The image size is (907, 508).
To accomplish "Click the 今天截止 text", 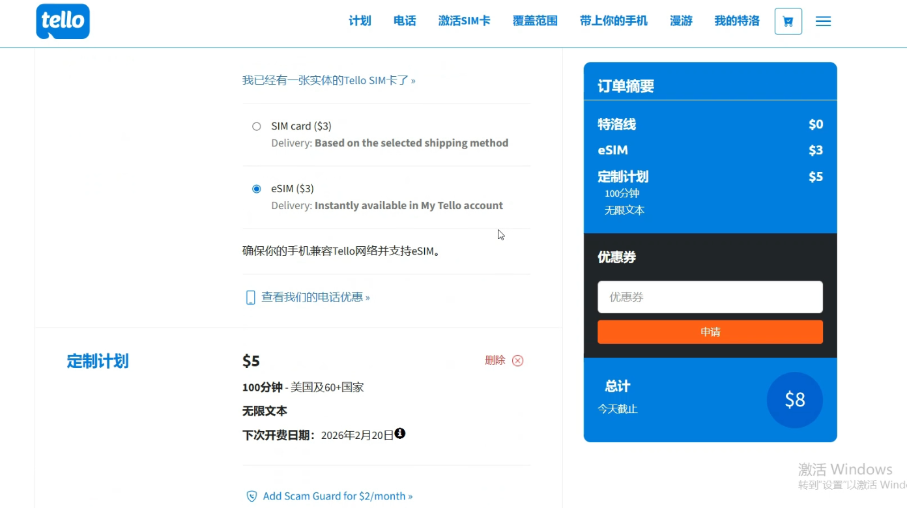I will [618, 409].
